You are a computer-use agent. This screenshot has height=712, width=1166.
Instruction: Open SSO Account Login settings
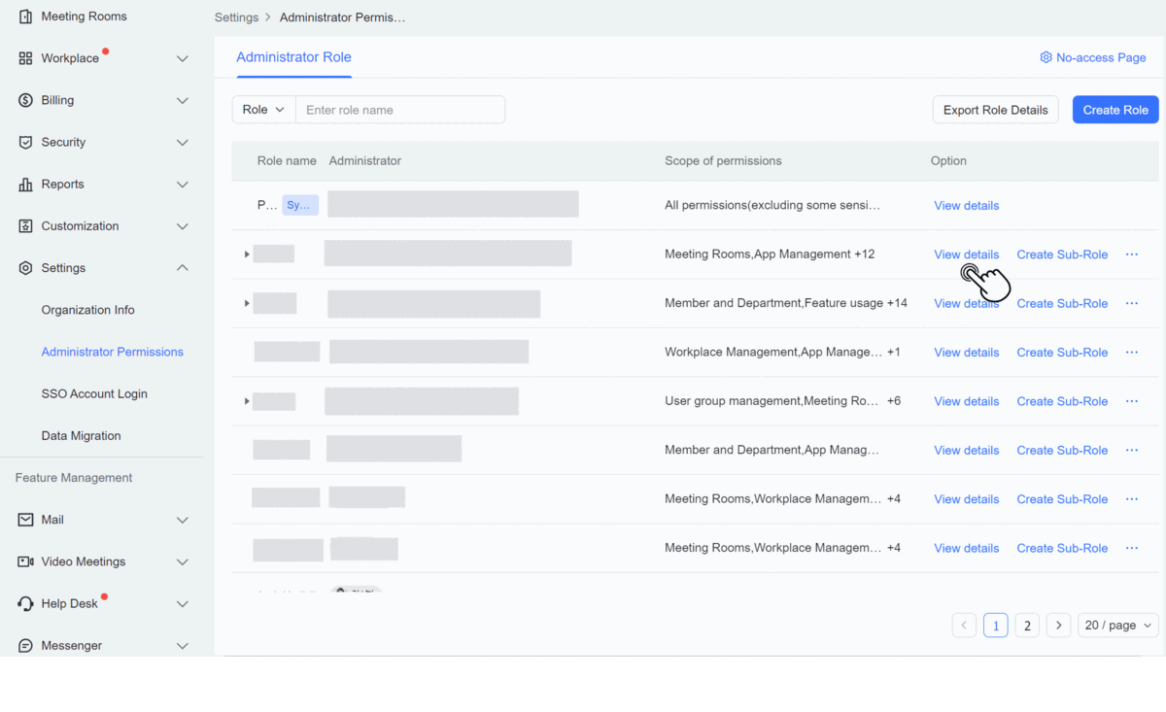94,393
